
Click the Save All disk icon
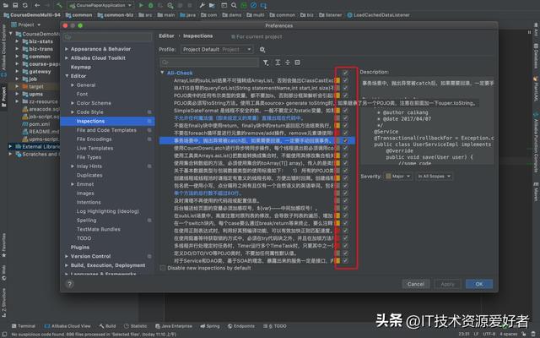(15, 5)
